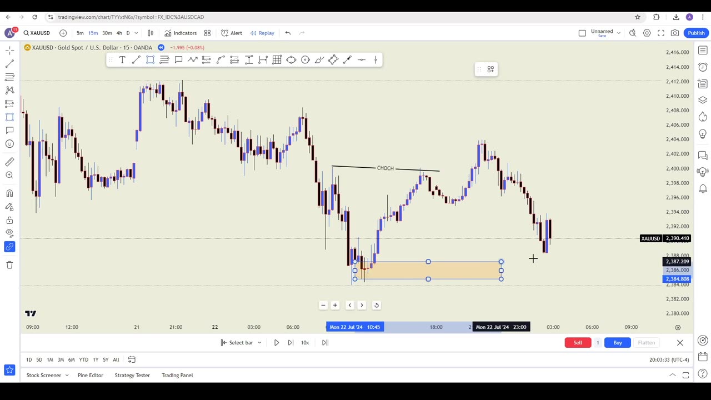Image resolution: width=711 pixels, height=400 pixels.
Task: Click the magnet mode icon in left sidebar
Action: (x=9, y=193)
